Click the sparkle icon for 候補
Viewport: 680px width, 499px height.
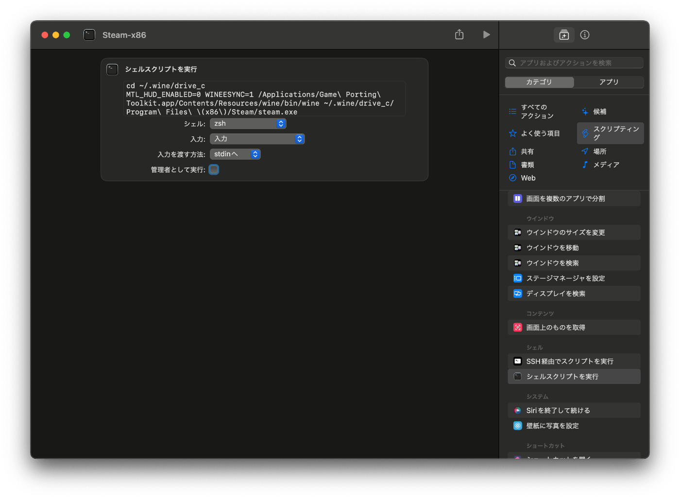click(x=585, y=112)
